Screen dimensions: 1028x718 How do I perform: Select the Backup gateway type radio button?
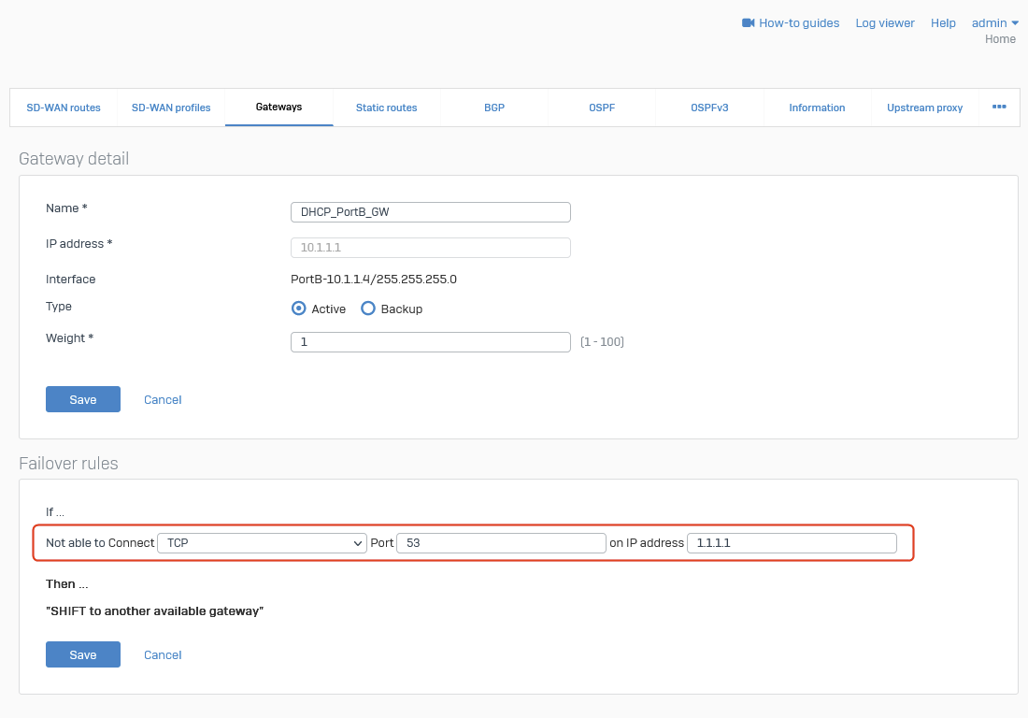[x=368, y=309]
